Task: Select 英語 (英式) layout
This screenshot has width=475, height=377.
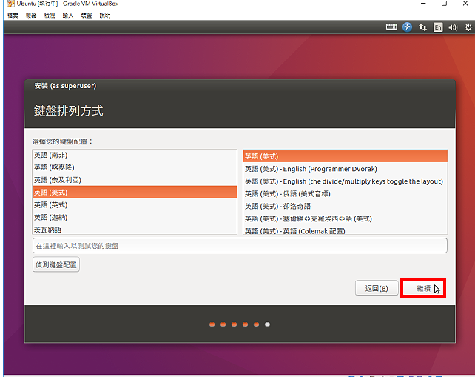Action: pos(135,204)
